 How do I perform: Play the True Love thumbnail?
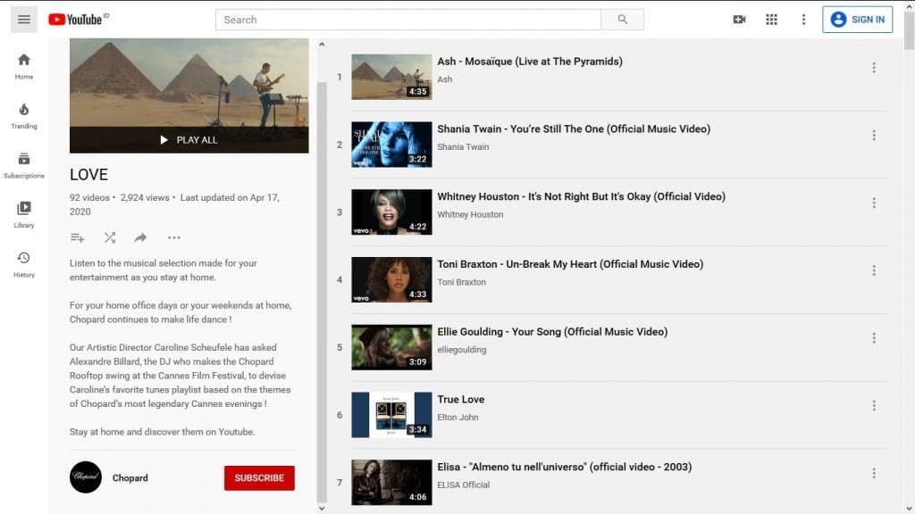[391, 415]
